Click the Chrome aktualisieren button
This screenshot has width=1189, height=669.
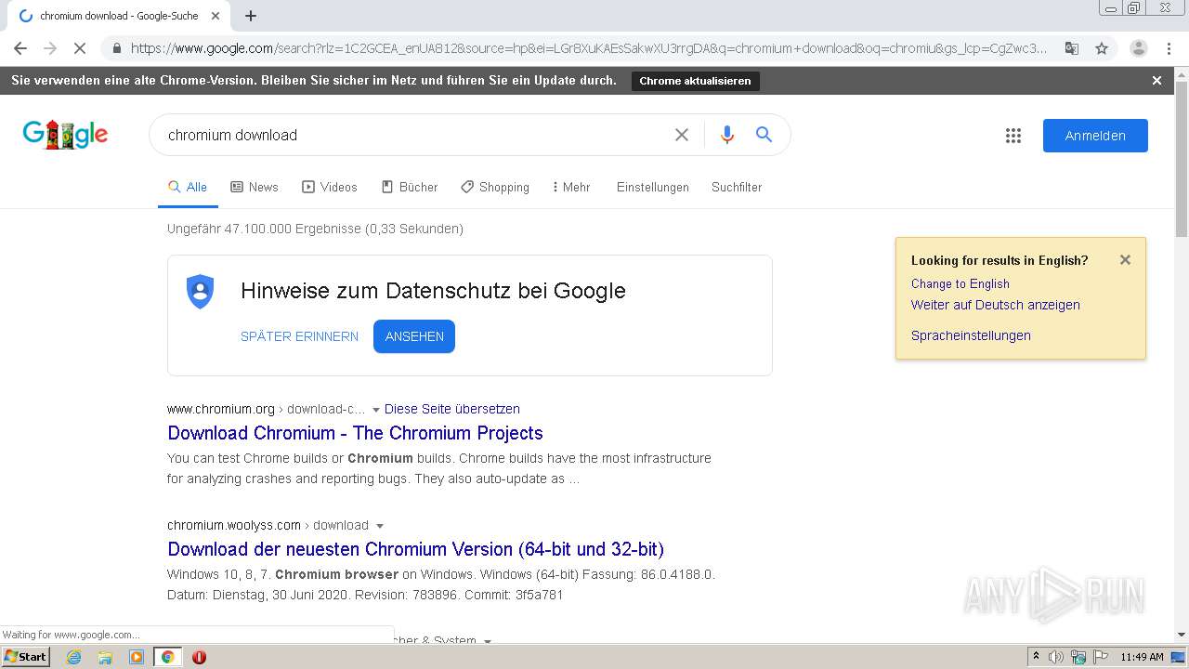coord(695,81)
